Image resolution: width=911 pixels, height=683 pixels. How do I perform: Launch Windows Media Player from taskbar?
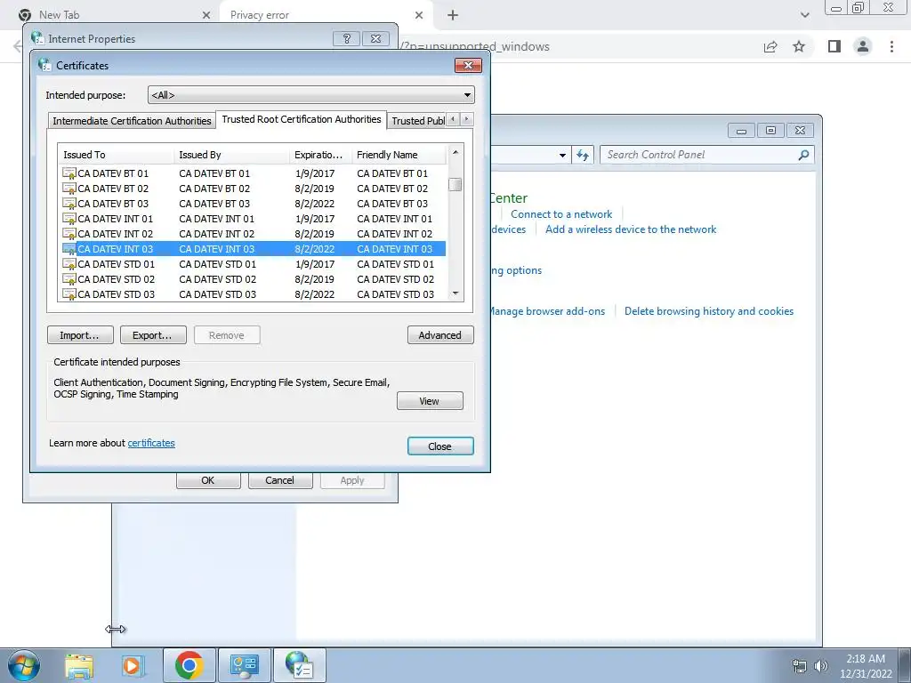[133, 665]
